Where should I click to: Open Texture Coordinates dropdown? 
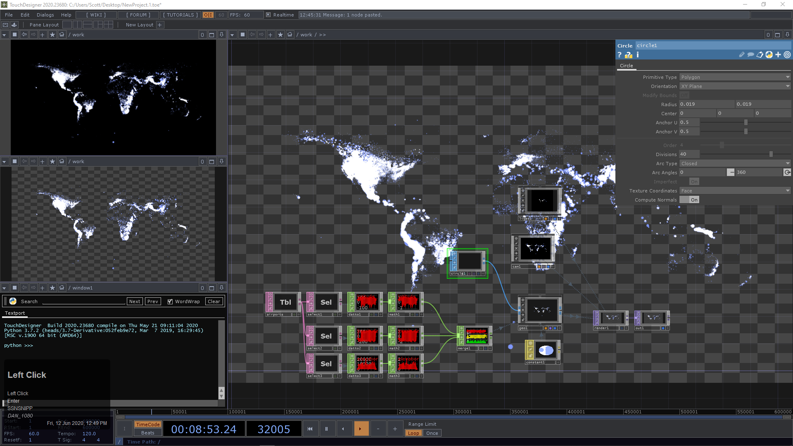[735, 191]
